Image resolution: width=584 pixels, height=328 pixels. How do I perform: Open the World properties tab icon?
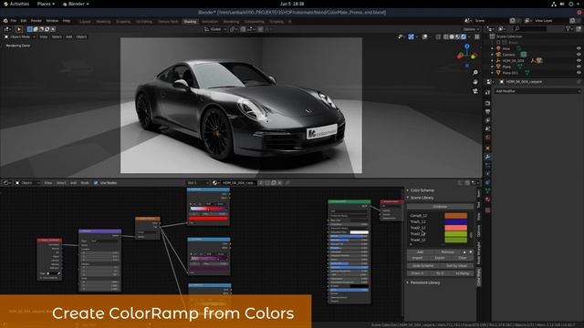point(487,138)
